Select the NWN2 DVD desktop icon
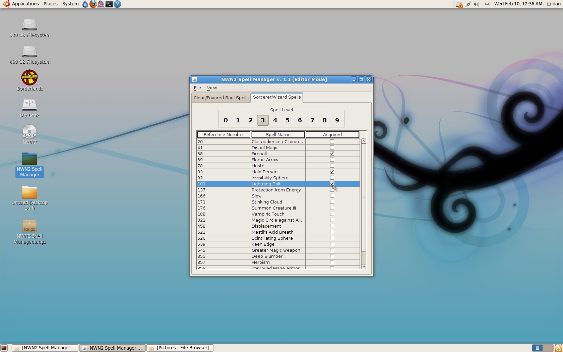This screenshot has width=563, height=352. (x=29, y=132)
